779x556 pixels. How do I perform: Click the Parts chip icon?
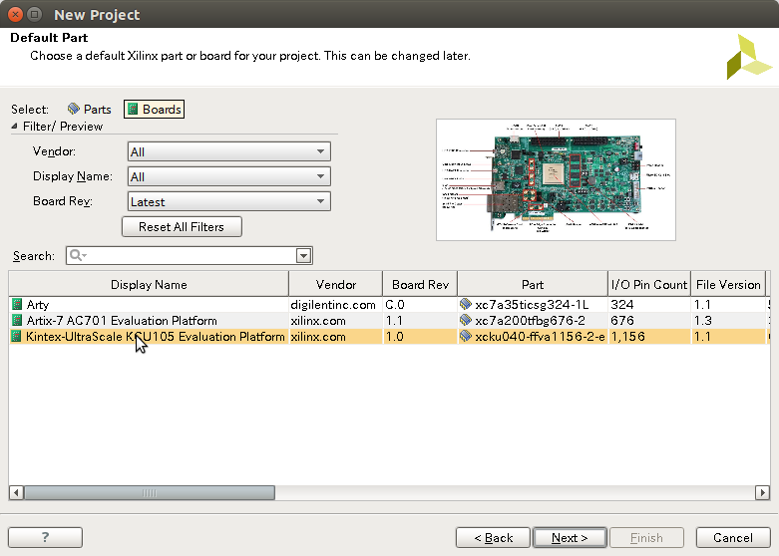tap(74, 109)
